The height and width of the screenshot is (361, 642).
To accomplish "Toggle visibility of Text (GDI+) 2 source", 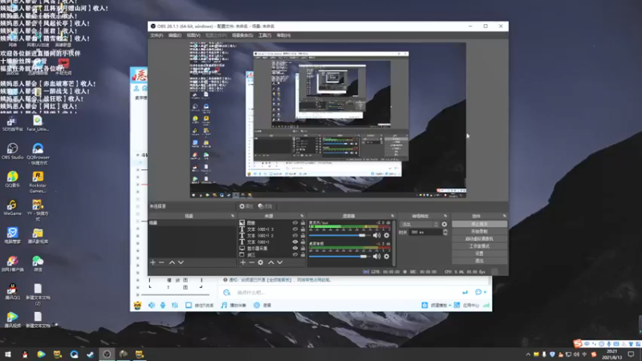I will [x=295, y=236].
